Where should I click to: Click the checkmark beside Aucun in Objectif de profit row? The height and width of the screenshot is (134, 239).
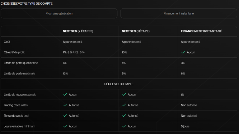coord(183,52)
